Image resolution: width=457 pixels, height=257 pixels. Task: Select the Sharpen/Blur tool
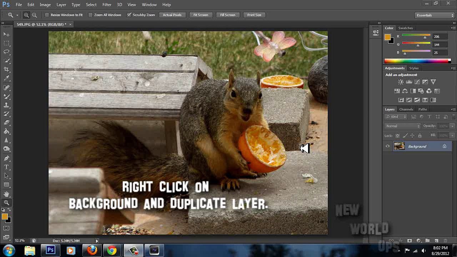pyautogui.click(x=6, y=140)
